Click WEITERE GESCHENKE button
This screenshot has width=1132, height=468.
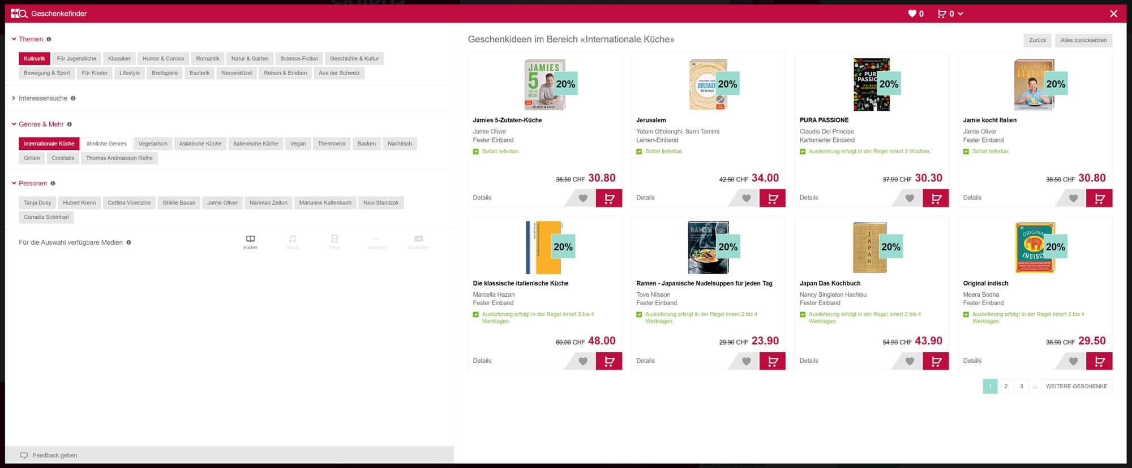[1077, 387]
